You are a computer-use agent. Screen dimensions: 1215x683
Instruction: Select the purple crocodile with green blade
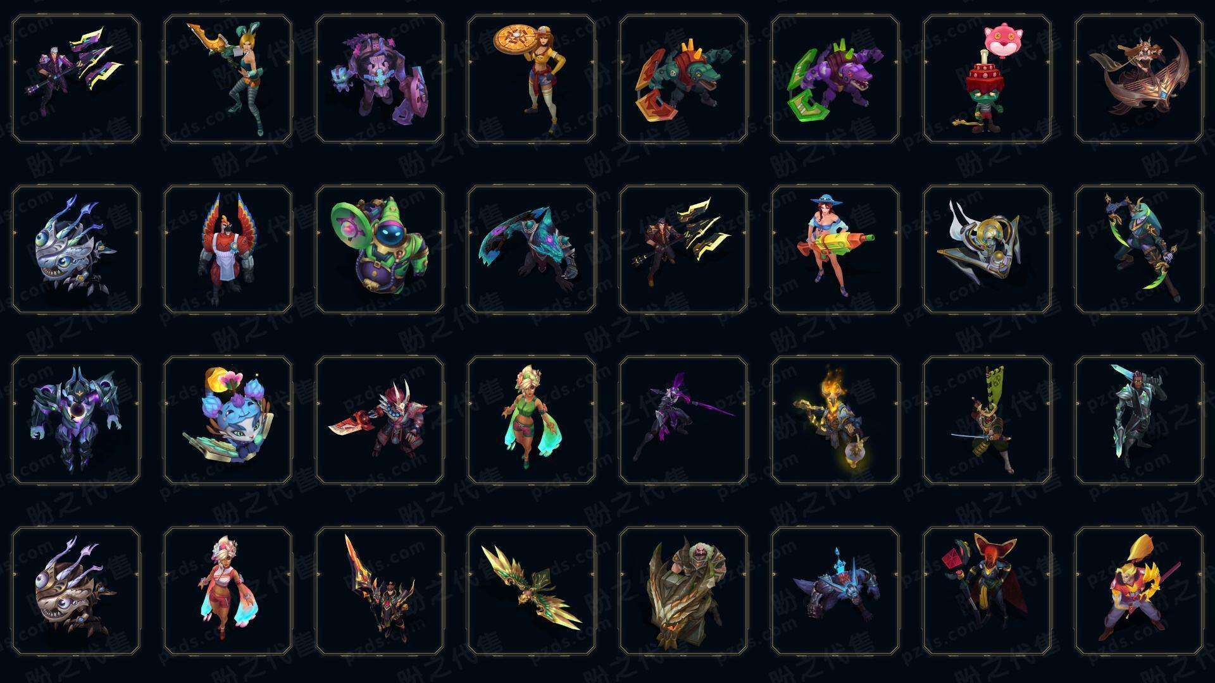(x=835, y=79)
